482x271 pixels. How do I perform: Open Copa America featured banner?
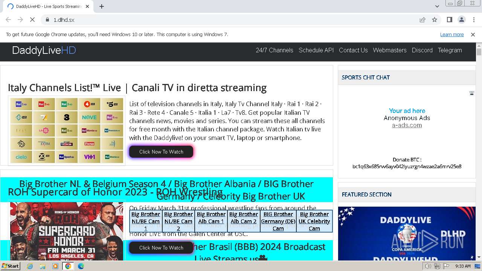click(407, 234)
